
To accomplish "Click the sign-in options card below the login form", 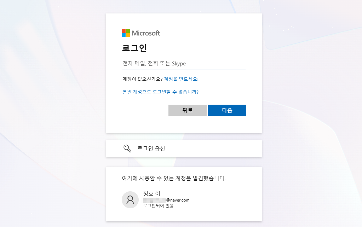I will pyautogui.click(x=184, y=148).
